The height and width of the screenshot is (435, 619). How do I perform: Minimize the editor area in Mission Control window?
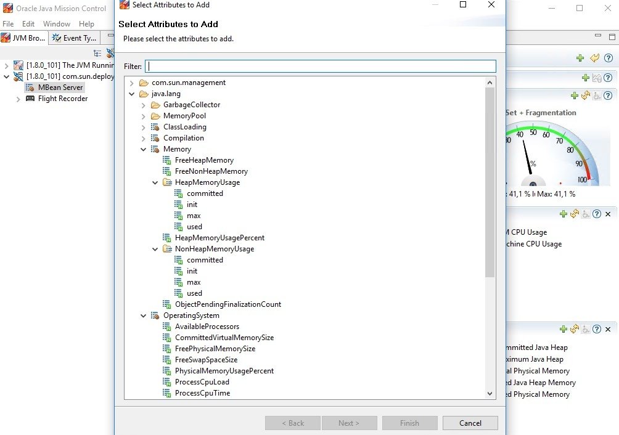[x=598, y=36]
